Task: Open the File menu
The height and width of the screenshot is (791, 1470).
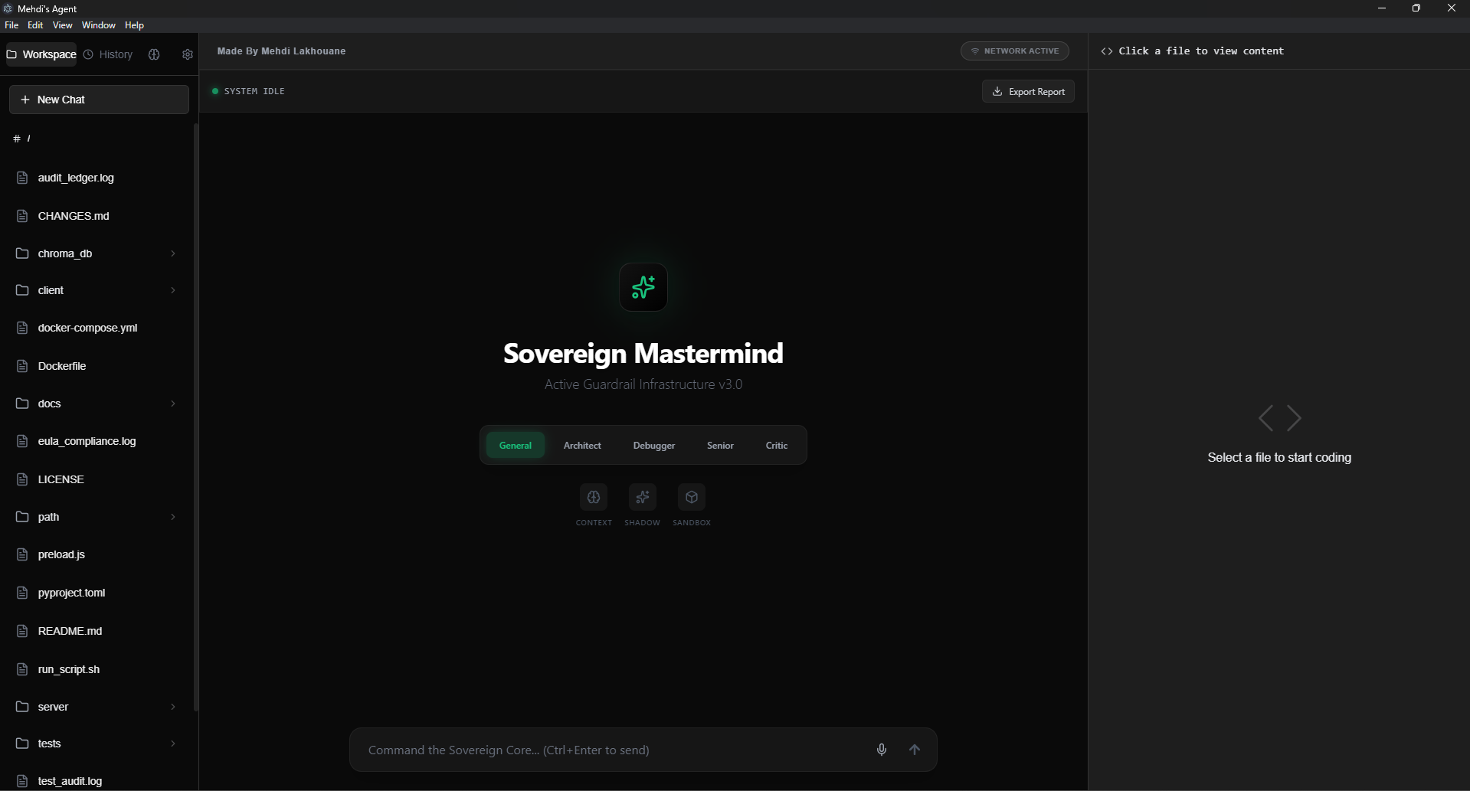Action: tap(11, 25)
